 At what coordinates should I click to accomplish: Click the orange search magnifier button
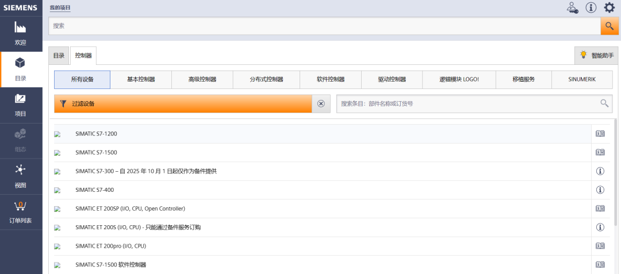pos(609,26)
